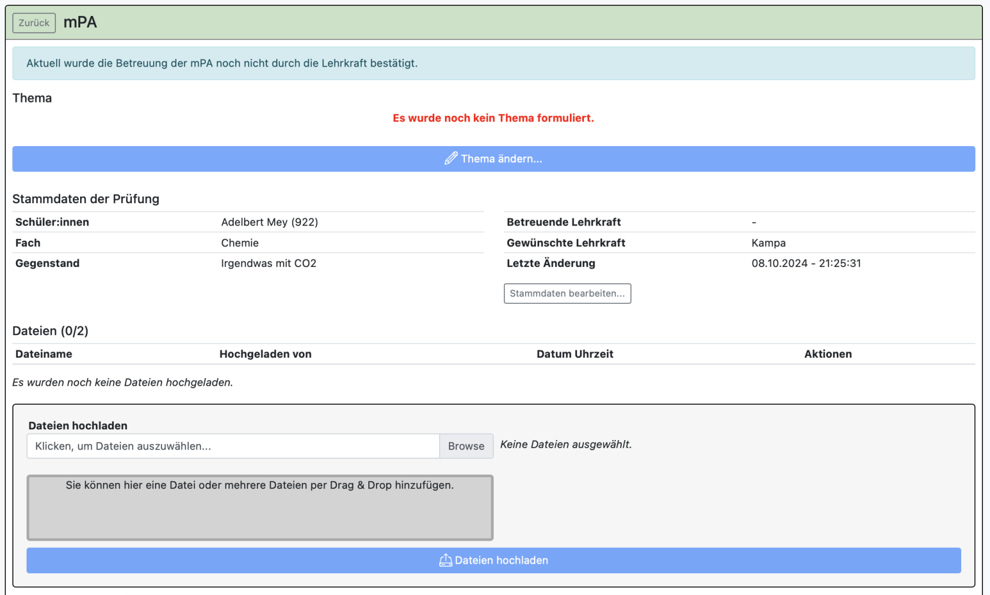Click the 'Datum Uhrzeit' column header
The image size is (990, 595).
click(x=575, y=354)
